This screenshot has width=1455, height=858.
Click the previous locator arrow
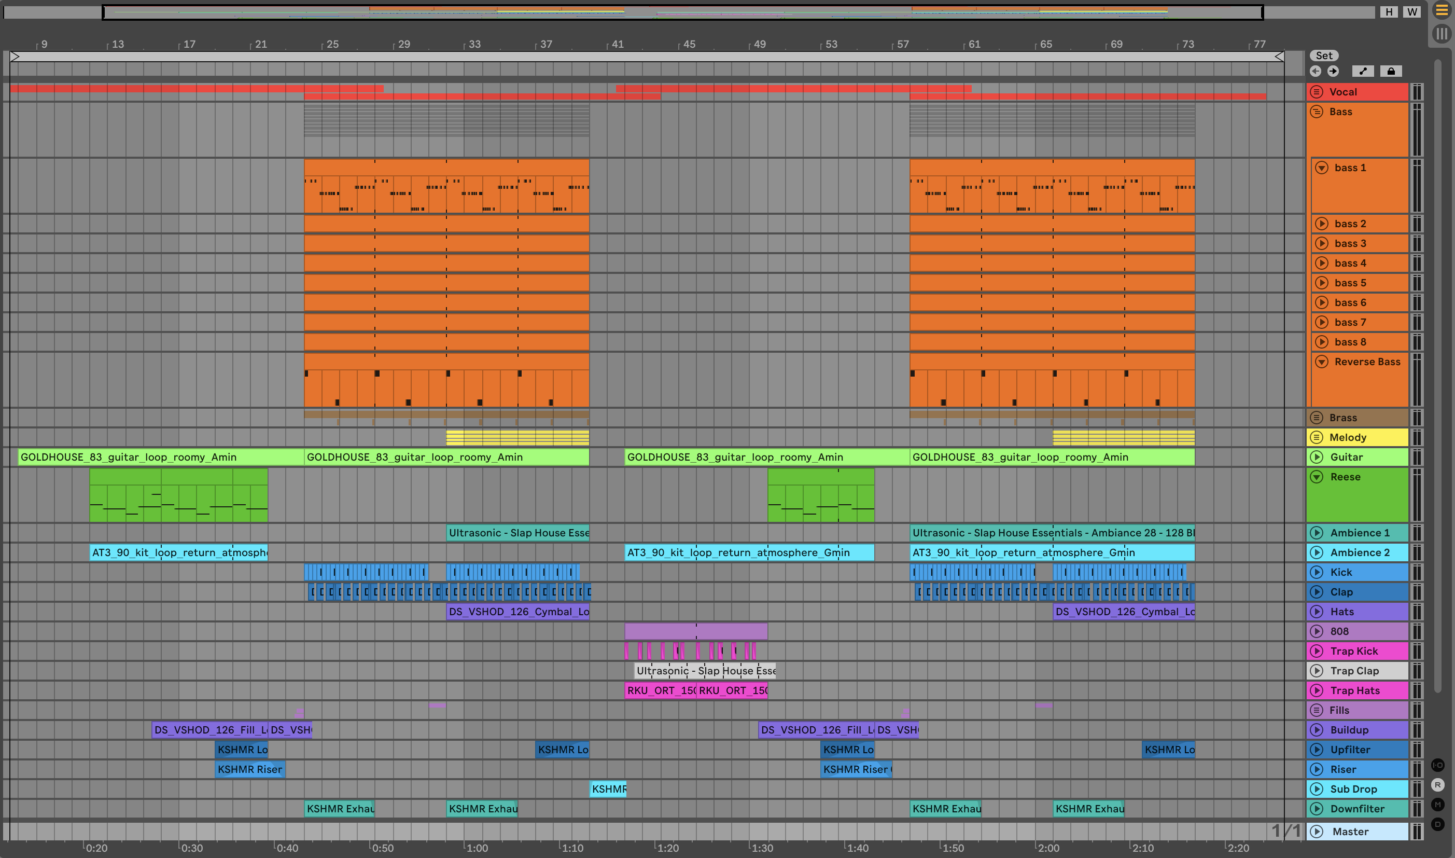(1315, 71)
